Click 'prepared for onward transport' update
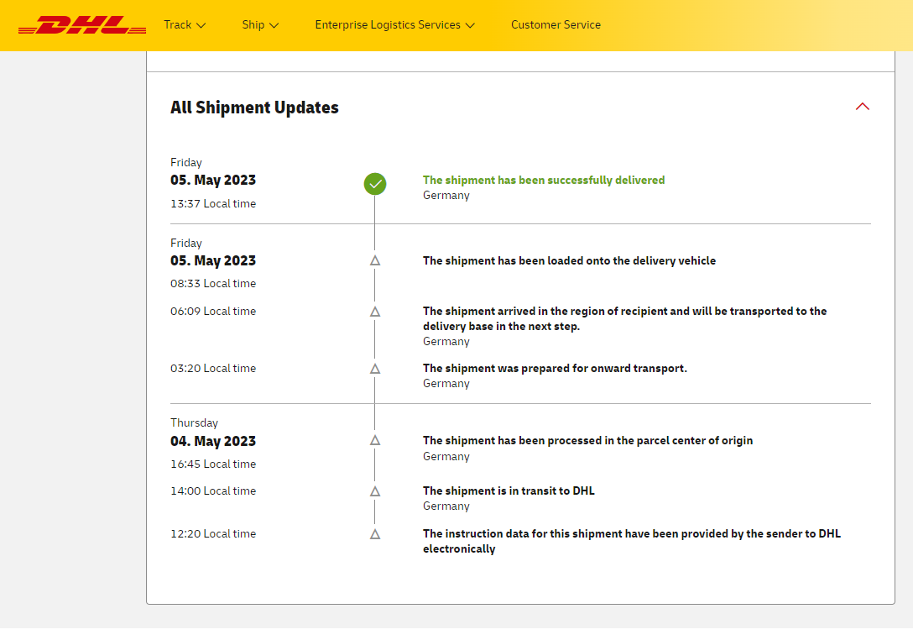913x640 pixels. click(x=555, y=368)
